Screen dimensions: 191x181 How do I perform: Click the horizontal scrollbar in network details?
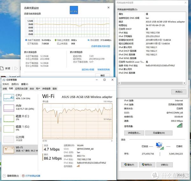[152, 83]
